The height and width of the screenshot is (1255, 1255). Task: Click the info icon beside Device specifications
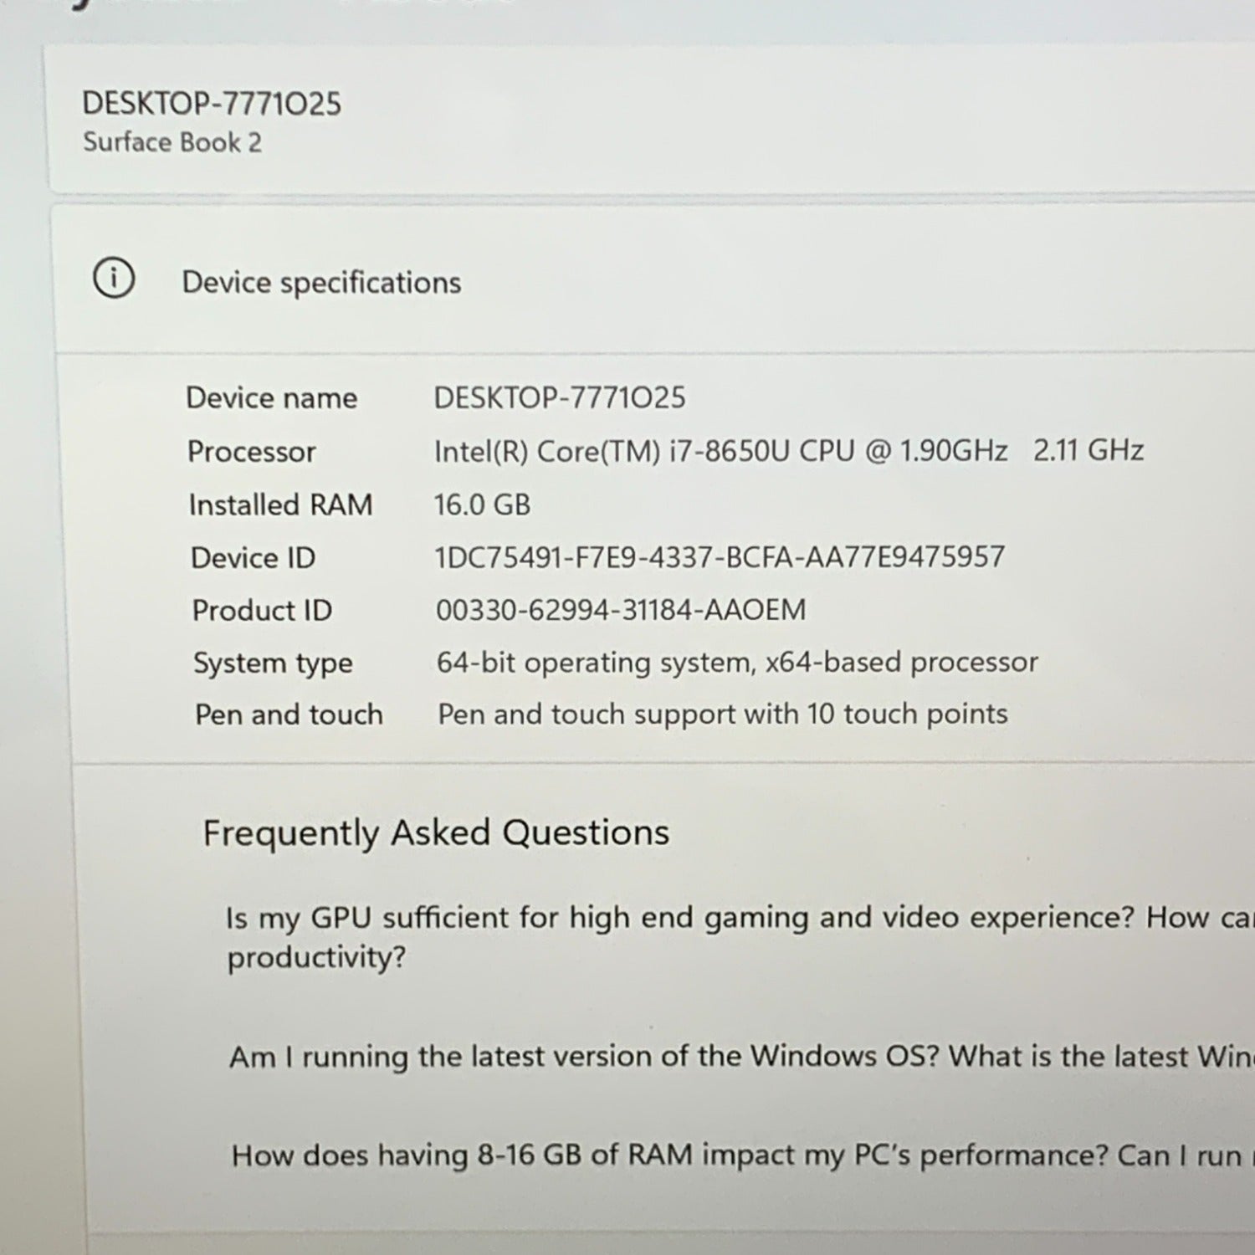pyautogui.click(x=114, y=279)
